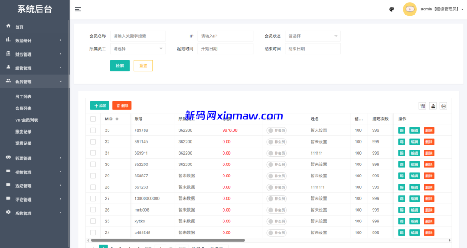467x248 pixels.
Task: Open the admin user dropdown menu
Action: pyautogui.click(x=442, y=9)
